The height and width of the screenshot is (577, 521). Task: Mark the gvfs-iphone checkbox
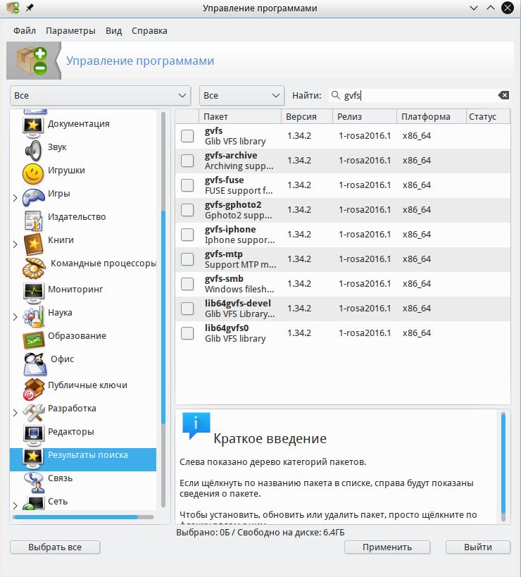(x=187, y=235)
